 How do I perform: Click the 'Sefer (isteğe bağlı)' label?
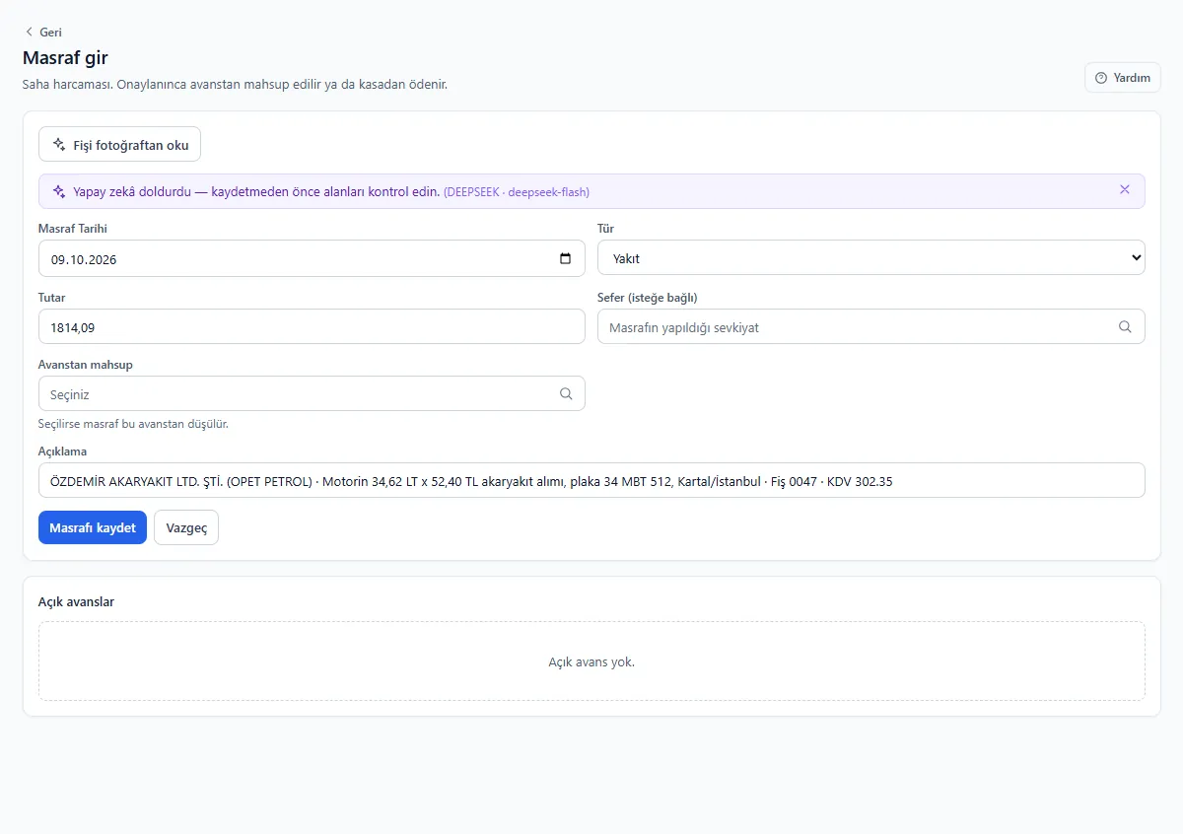click(x=648, y=297)
